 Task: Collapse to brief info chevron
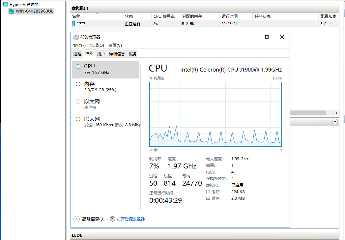pos(76,219)
